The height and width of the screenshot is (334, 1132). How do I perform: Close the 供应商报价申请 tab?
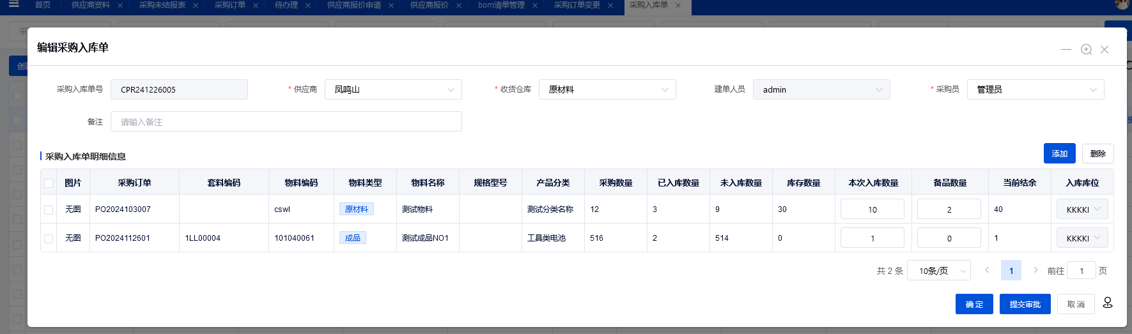(391, 5)
